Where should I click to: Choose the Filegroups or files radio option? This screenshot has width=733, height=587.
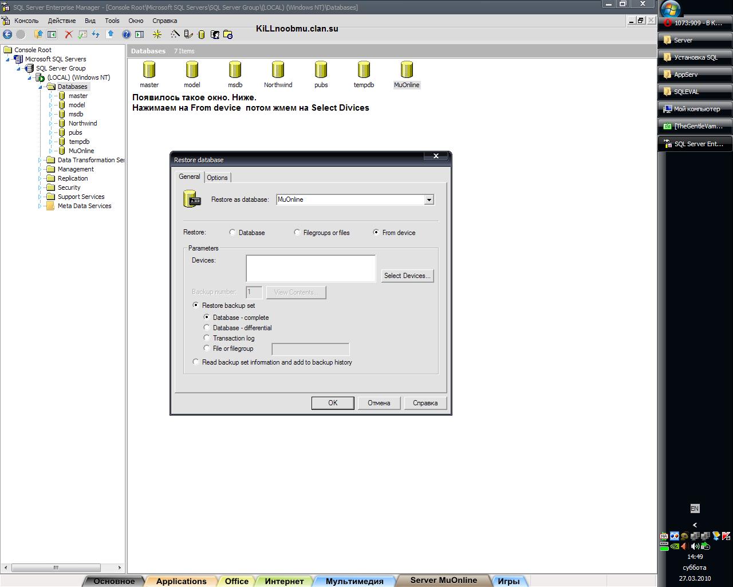click(x=297, y=233)
